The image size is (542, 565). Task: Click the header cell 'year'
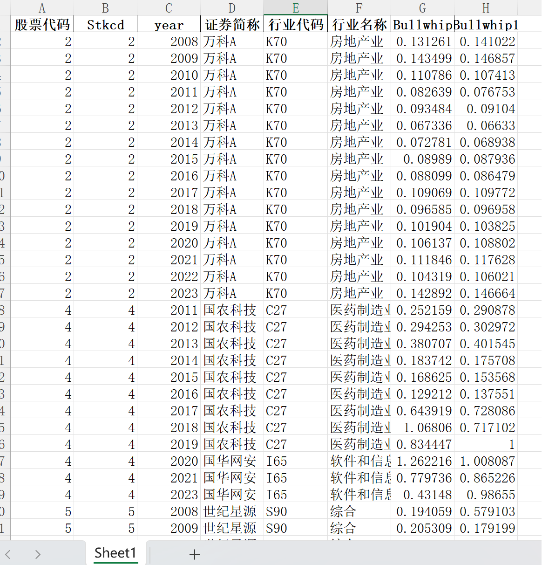169,25
